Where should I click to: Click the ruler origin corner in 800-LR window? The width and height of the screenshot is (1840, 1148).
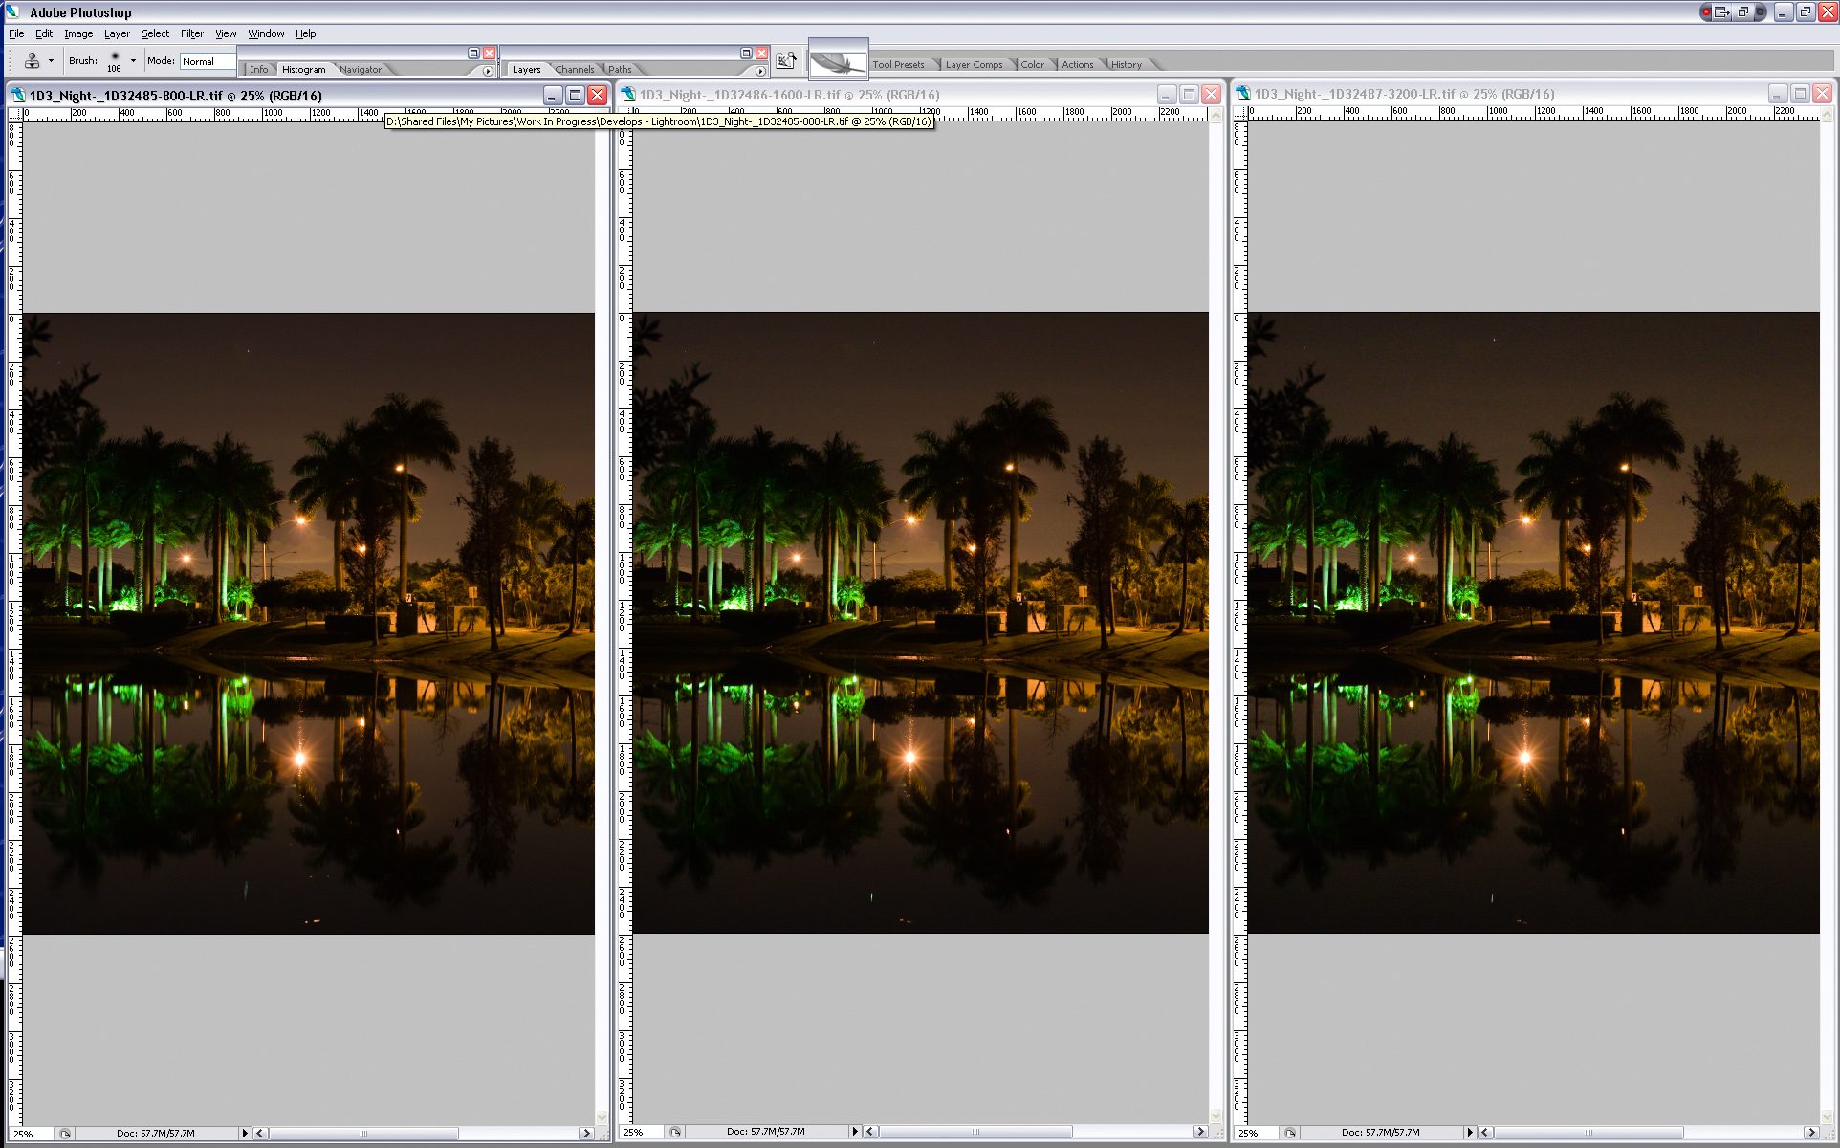pos(14,114)
